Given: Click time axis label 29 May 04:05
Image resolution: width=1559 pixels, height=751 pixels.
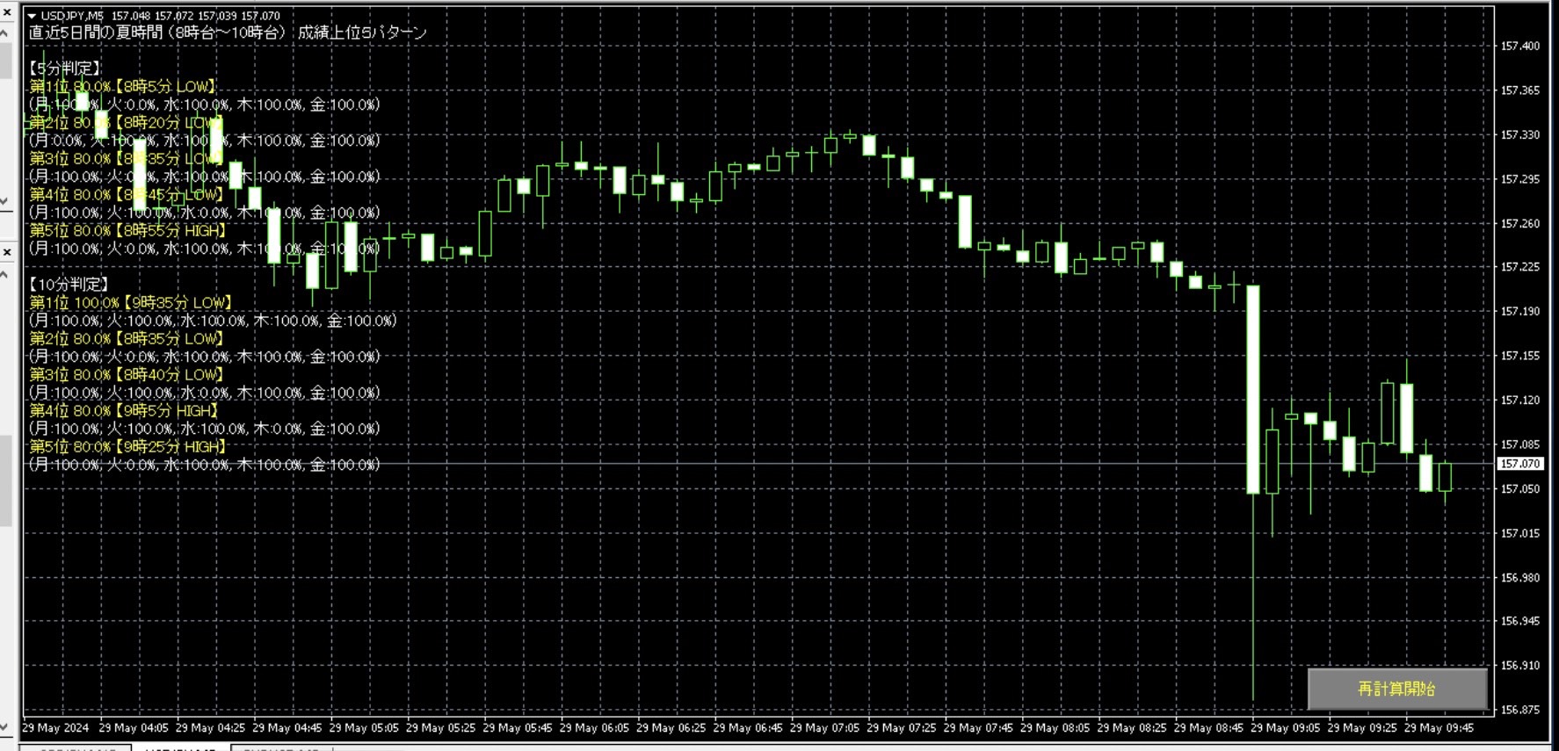Looking at the screenshot, I should 134,728.
